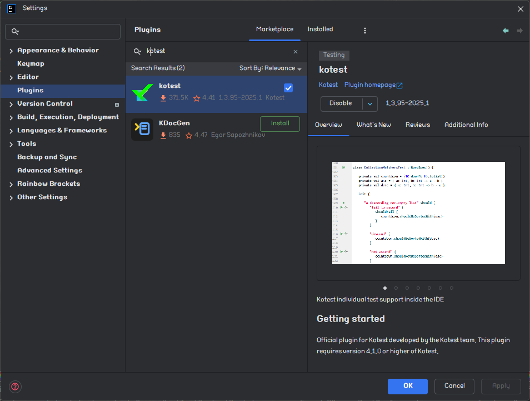This screenshot has width=530, height=401.
Task: Open the Overview tab
Action: [328, 125]
